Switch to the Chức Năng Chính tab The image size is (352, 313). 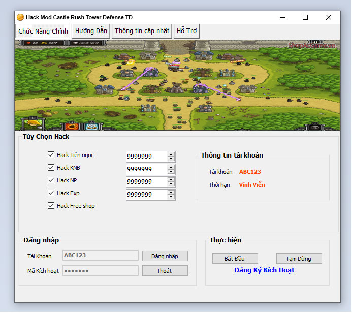[x=43, y=31]
